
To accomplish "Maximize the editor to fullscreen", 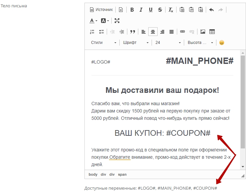I will point(117,21).
